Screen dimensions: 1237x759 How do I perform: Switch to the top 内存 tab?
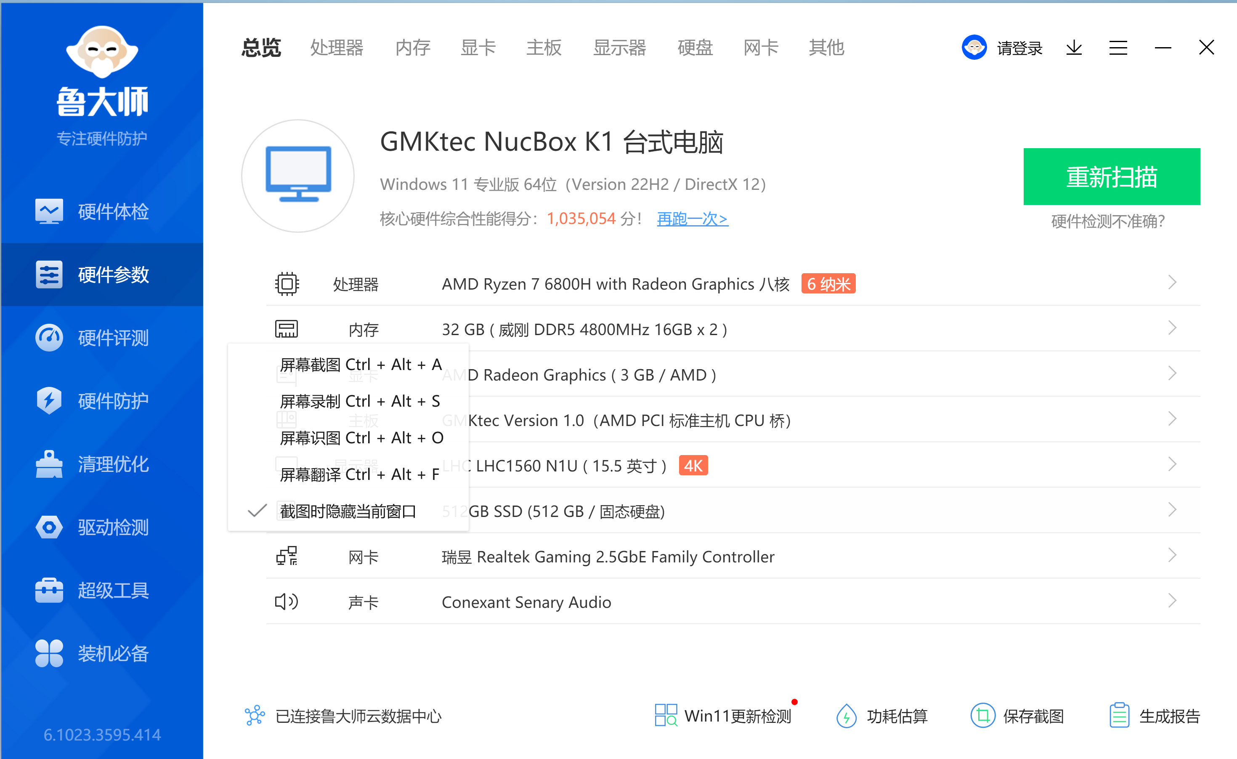click(413, 48)
